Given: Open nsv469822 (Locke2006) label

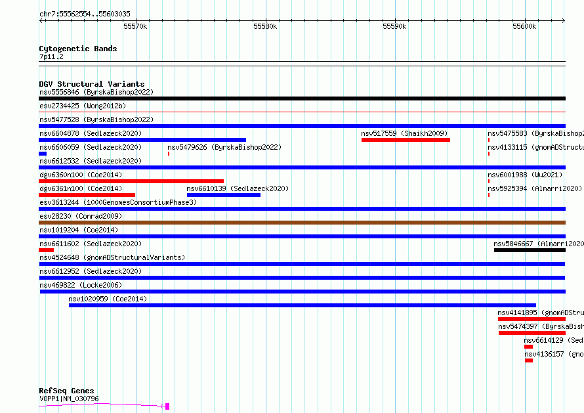Looking at the screenshot, I should [x=81, y=285].
